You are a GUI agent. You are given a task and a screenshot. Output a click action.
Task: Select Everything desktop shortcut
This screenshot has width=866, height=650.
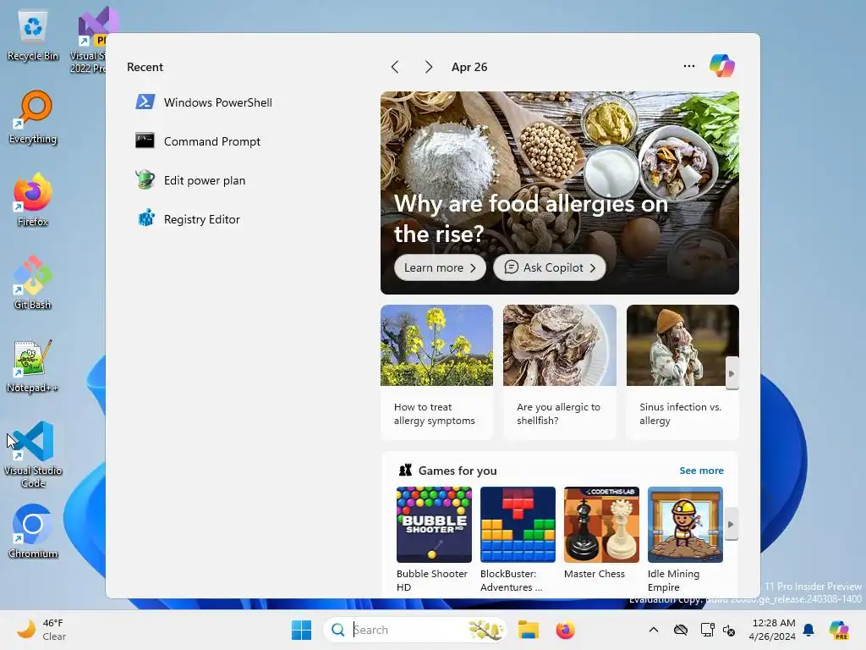tap(33, 117)
